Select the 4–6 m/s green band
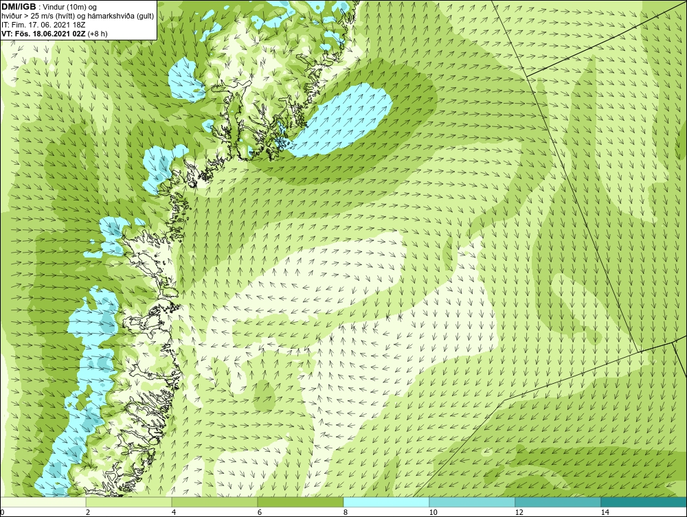The image size is (687, 517). click(214, 502)
